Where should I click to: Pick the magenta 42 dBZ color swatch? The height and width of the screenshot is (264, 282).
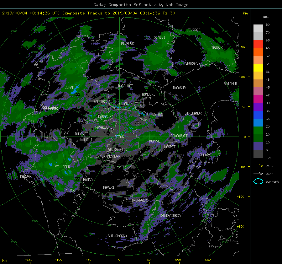pyautogui.click(x=258, y=99)
